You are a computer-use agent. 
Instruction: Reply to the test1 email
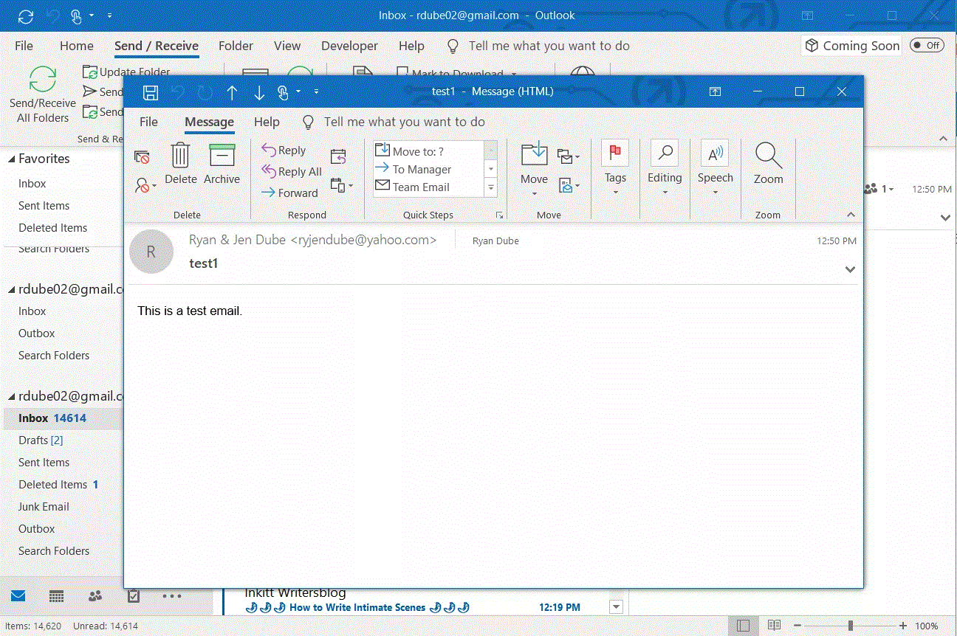click(284, 150)
